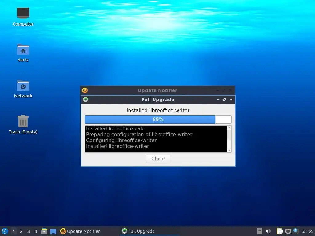Viewport: 315px width, 236px height.
Task: Click last log line 'Installed libreoffice-writer'
Action: (x=118, y=146)
